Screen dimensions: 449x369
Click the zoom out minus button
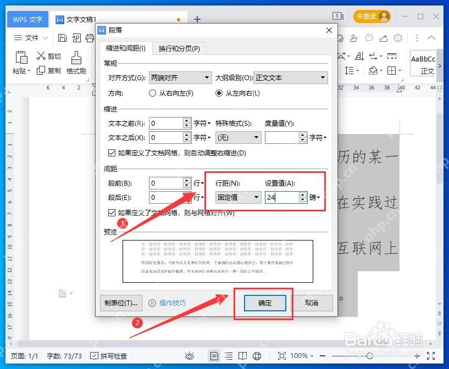(x=323, y=356)
